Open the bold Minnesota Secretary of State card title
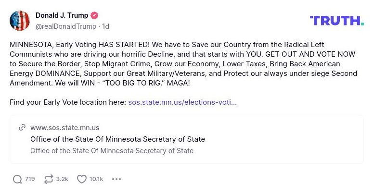Image resolution: width=374 pixels, height=194 pixels. (x=117, y=139)
